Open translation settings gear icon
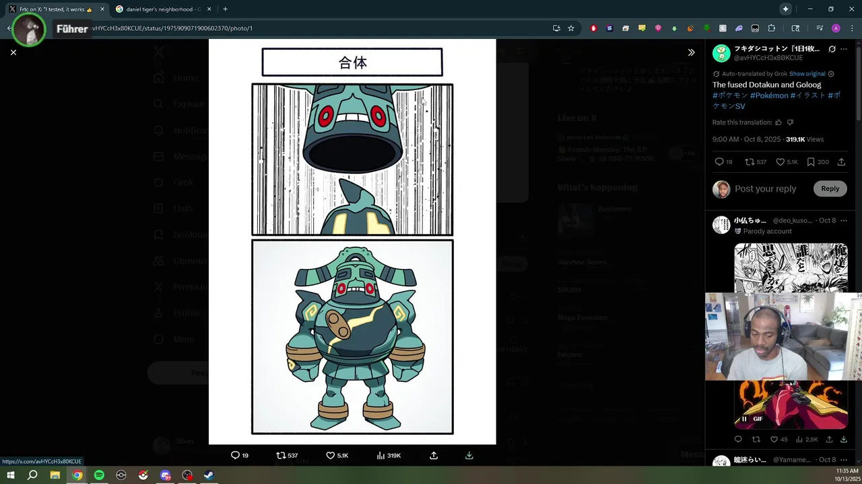Image resolution: width=862 pixels, height=484 pixels. point(831,74)
